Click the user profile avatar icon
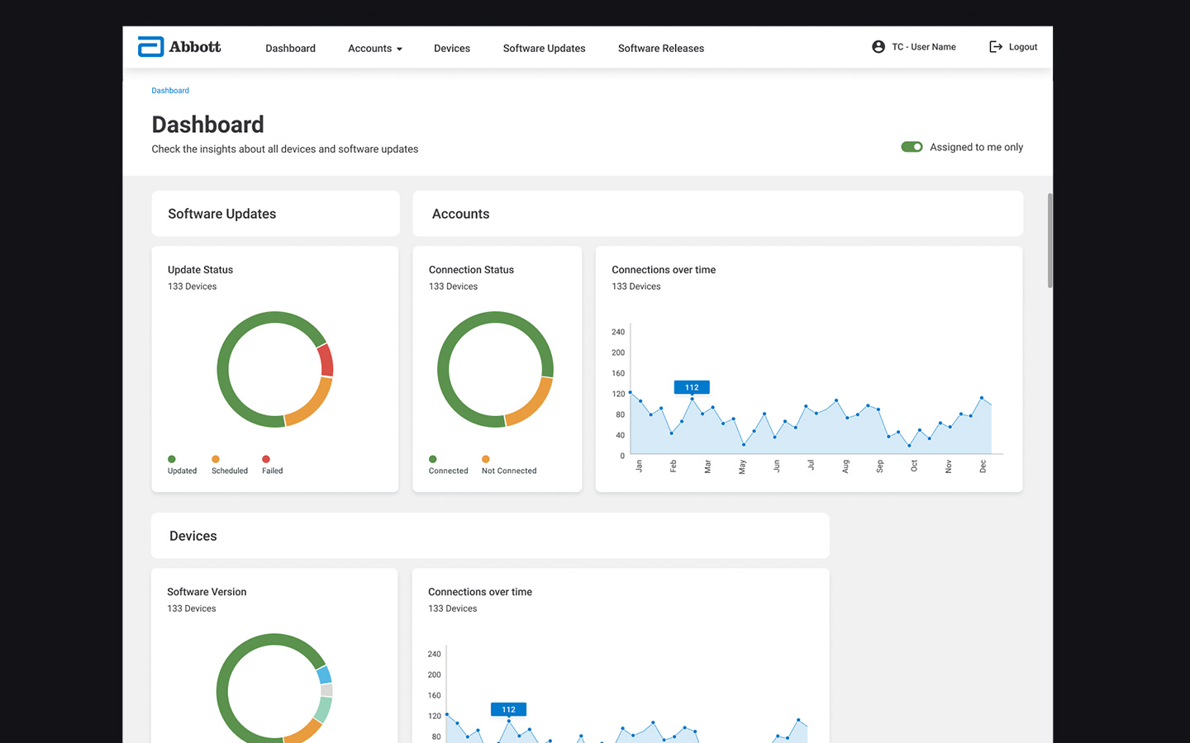Viewport: 1190px width, 743px height. tap(878, 47)
